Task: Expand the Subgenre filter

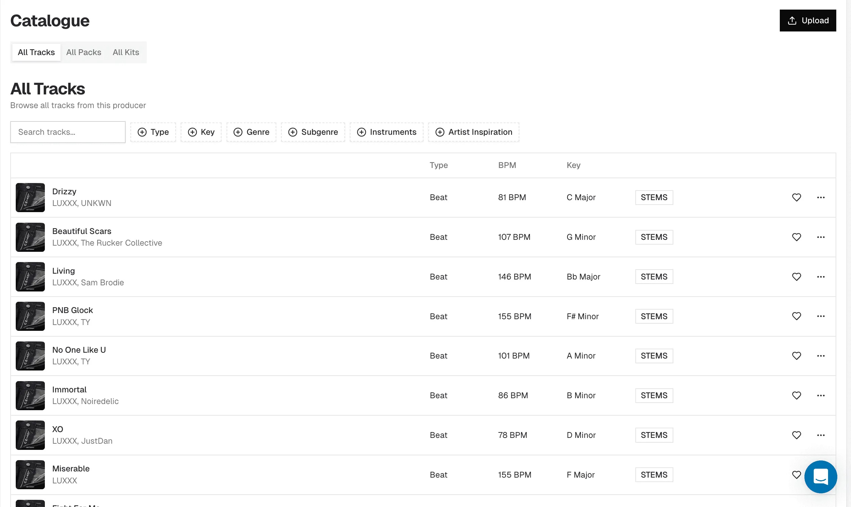Action: (x=313, y=132)
